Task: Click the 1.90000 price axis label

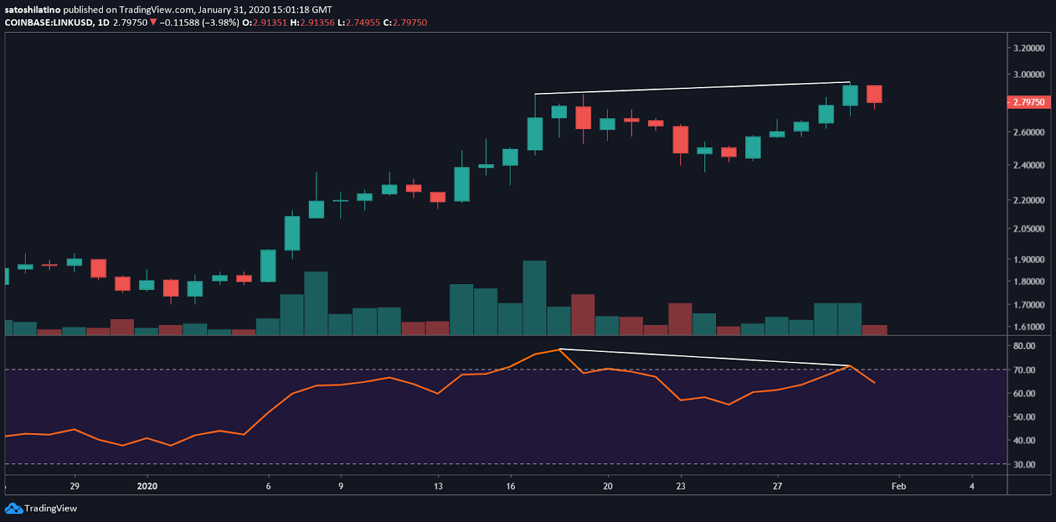Action: 1029,260
